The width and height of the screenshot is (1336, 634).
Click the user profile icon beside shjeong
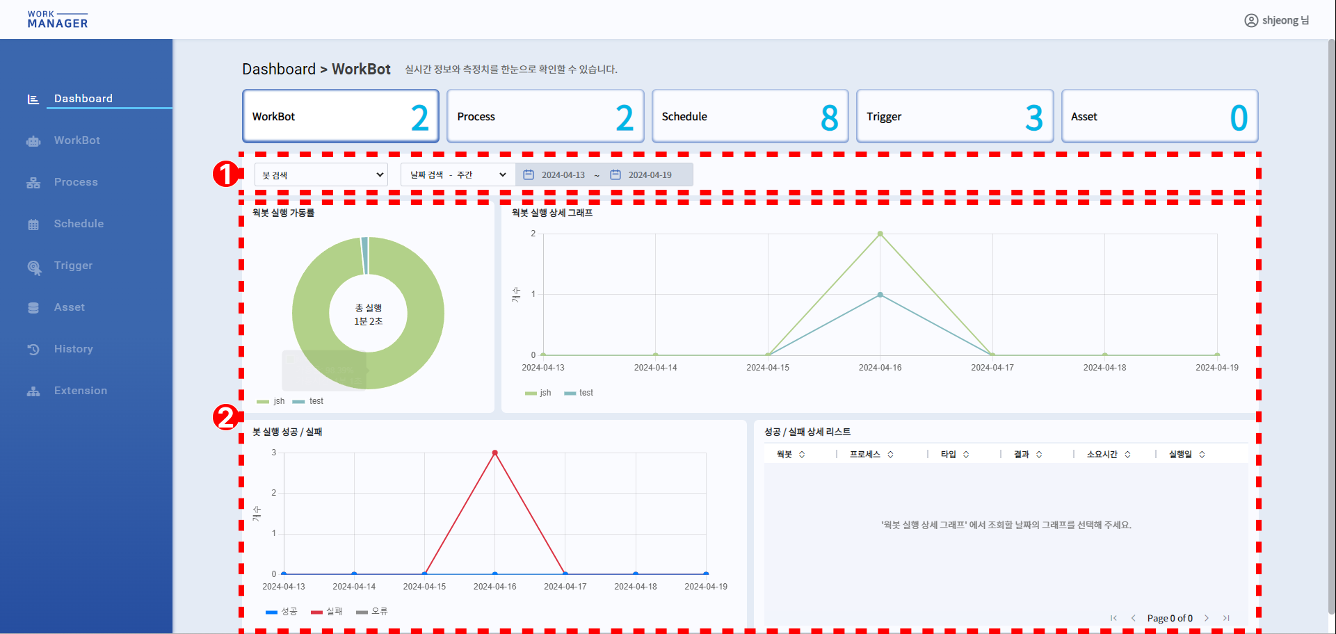pyautogui.click(x=1251, y=20)
